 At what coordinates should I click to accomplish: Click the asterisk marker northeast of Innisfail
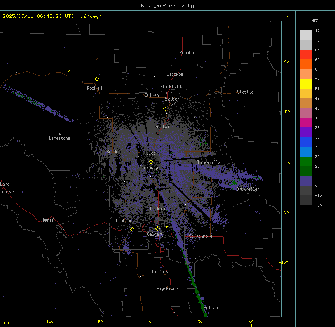coord(195,118)
